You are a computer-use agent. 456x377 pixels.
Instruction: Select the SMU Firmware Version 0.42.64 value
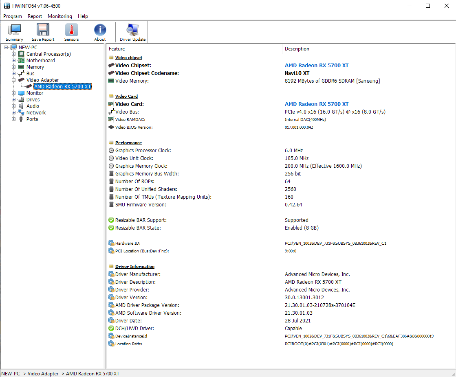(293, 205)
